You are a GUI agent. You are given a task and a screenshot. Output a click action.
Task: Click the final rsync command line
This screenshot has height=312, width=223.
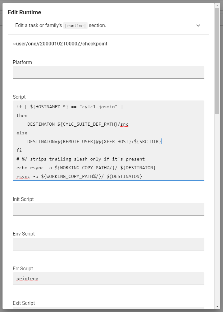click(x=79, y=176)
